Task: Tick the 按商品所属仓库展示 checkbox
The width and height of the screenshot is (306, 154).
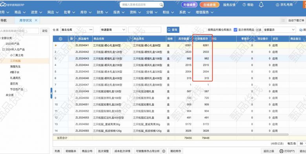Action: point(205,30)
